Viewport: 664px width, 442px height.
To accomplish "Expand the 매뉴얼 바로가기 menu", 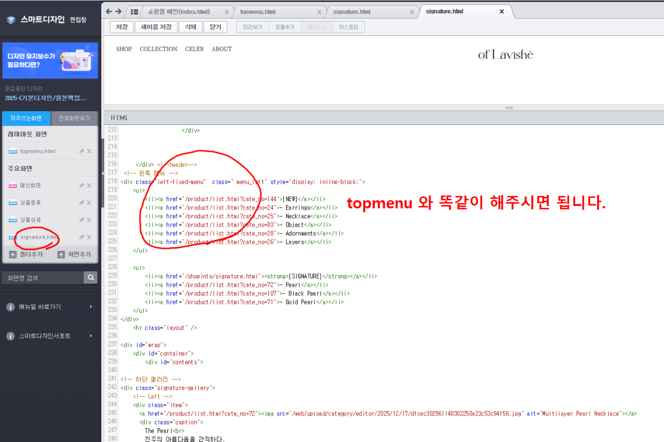I will click(91, 307).
